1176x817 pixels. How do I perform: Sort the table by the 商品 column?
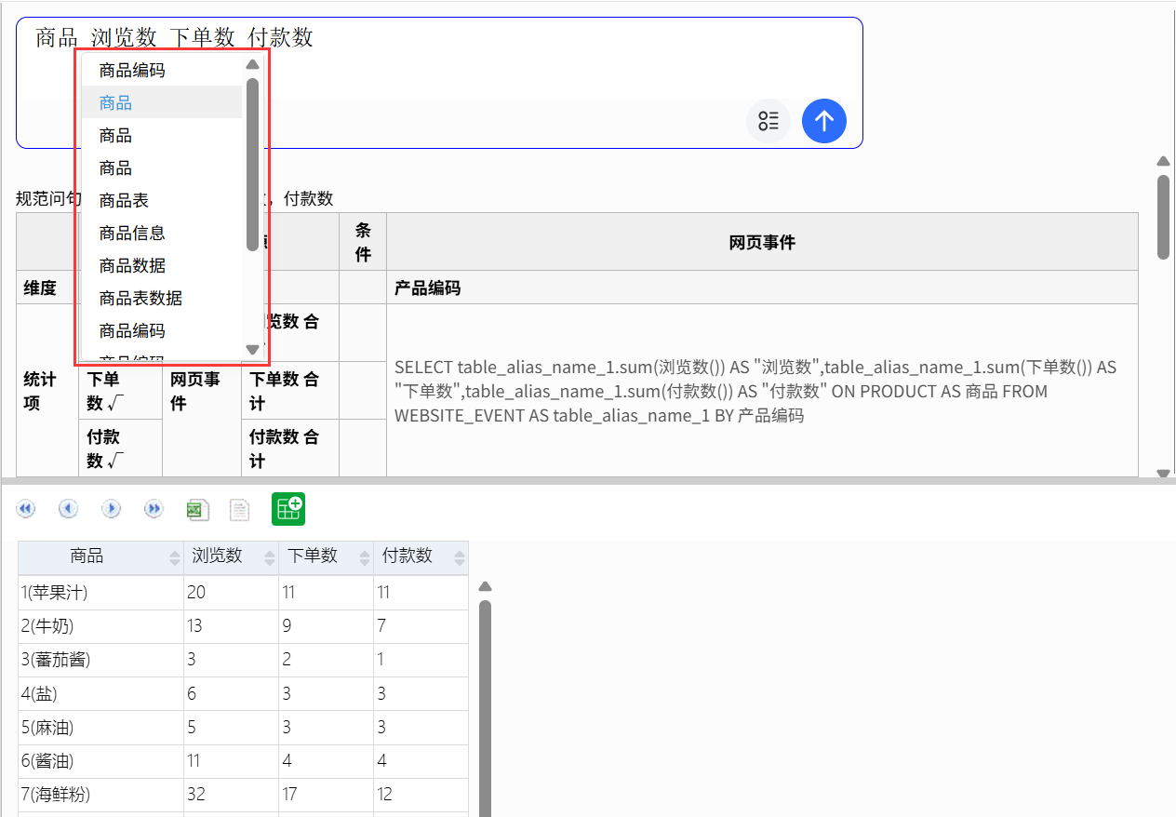tap(175, 557)
